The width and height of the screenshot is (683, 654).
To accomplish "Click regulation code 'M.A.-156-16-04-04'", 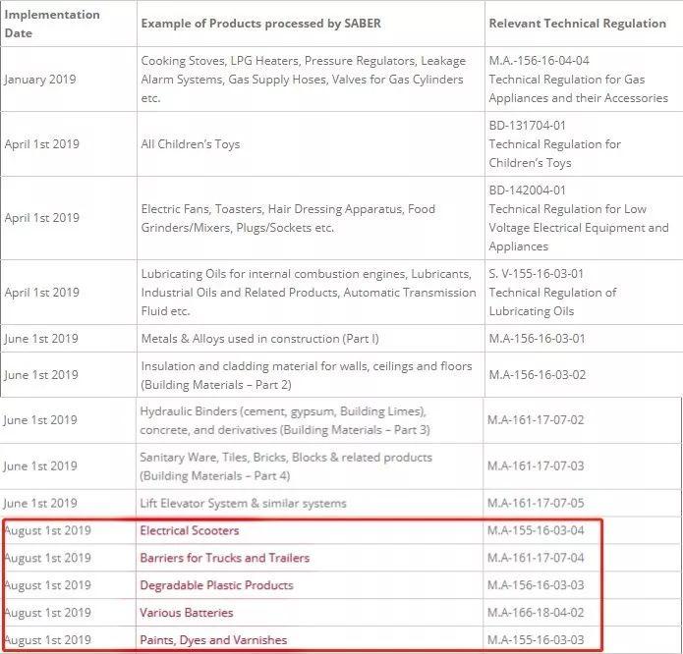I will coord(539,61).
